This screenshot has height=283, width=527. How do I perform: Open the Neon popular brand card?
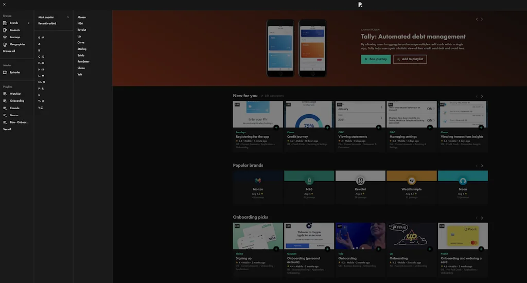pyautogui.click(x=463, y=187)
